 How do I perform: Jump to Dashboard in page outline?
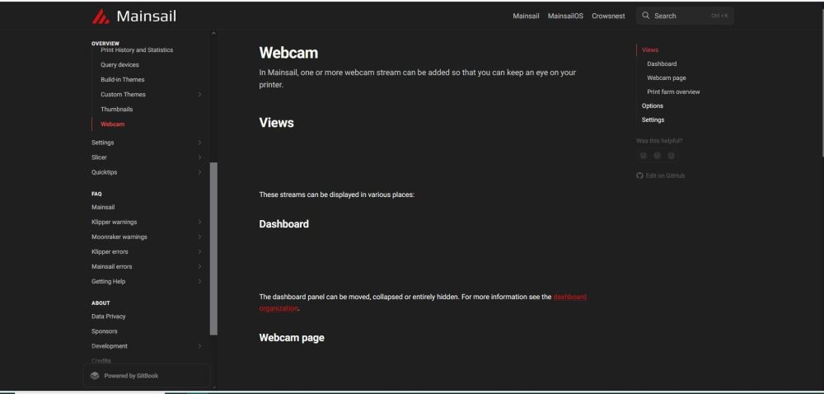tap(662, 63)
